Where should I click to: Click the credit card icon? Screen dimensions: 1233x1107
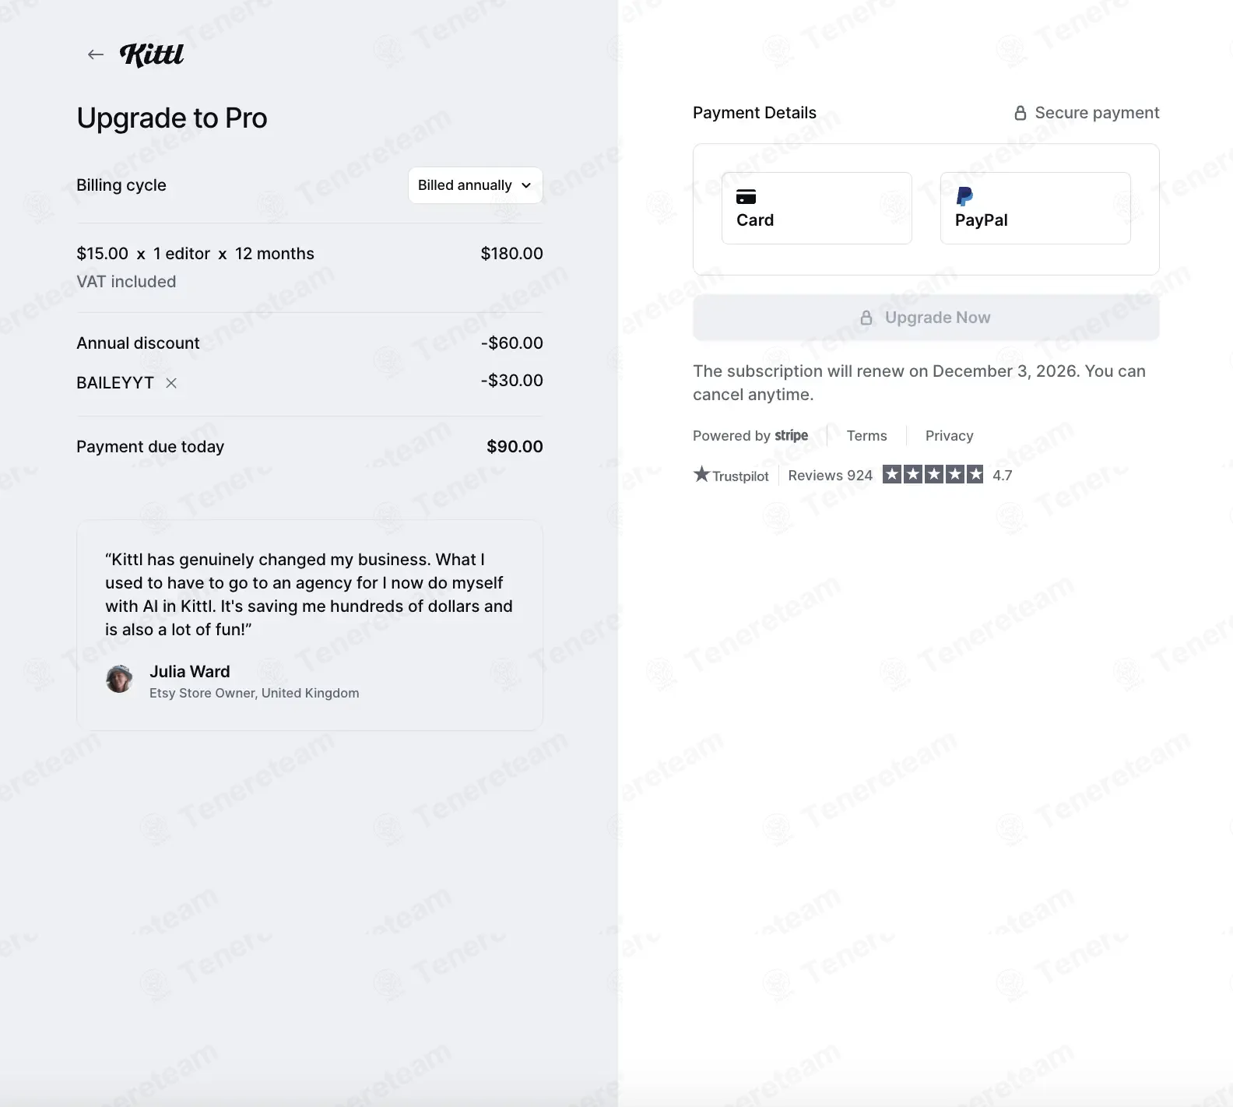click(x=746, y=196)
